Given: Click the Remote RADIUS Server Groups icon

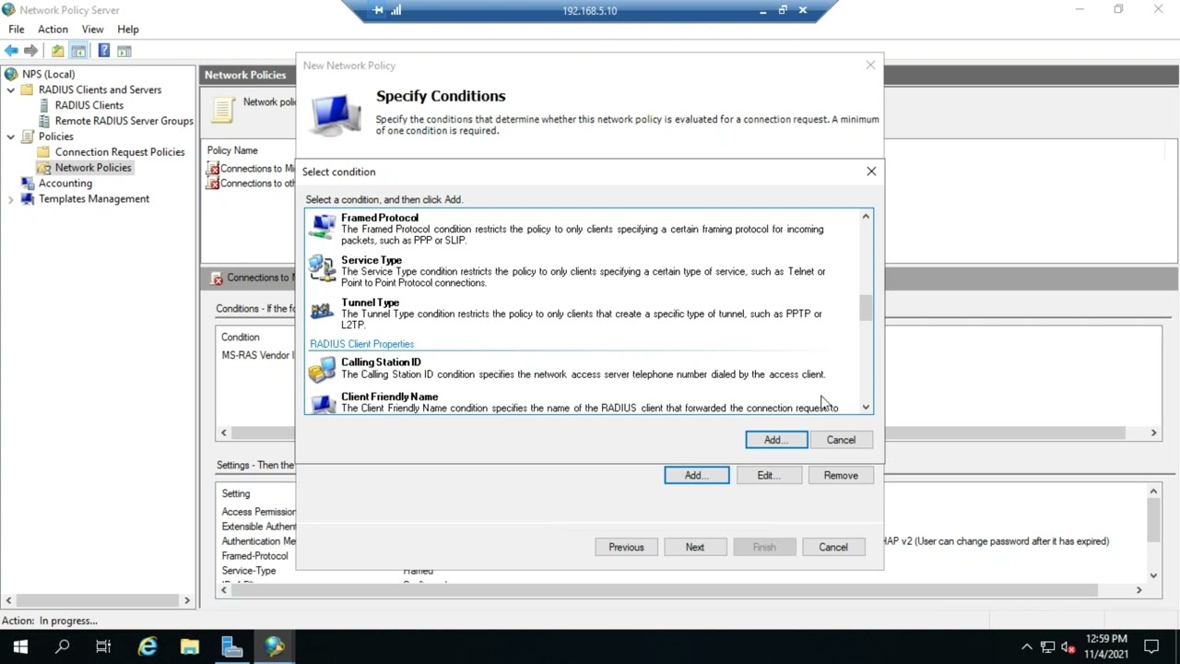Looking at the screenshot, I should point(44,121).
